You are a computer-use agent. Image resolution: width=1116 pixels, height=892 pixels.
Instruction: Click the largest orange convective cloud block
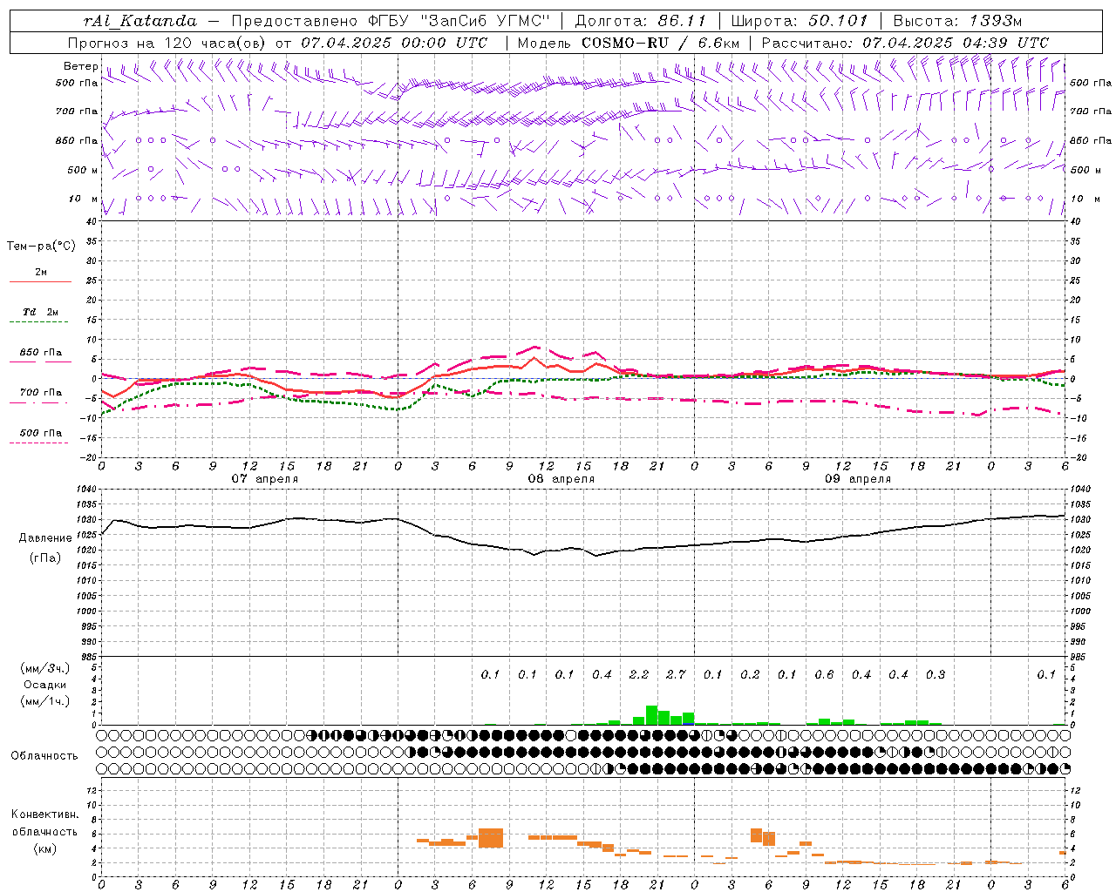point(491,838)
